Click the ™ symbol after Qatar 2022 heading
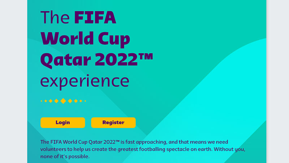The image size is (289, 163). pyautogui.click(x=146, y=57)
